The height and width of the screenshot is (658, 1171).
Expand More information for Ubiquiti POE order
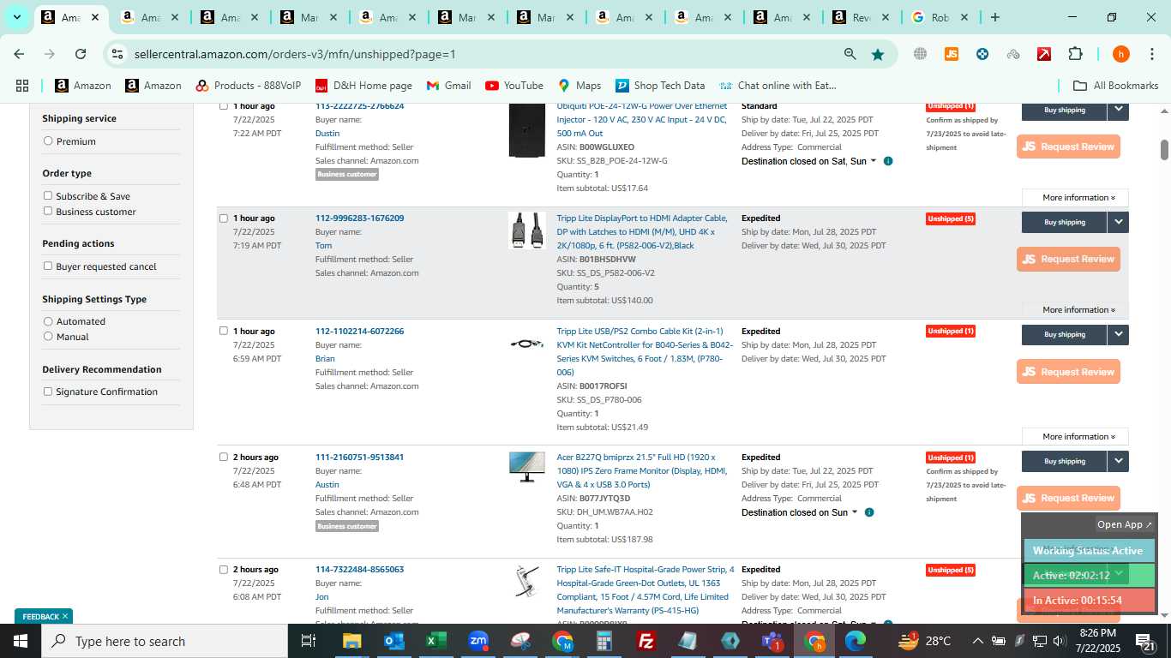coord(1075,198)
